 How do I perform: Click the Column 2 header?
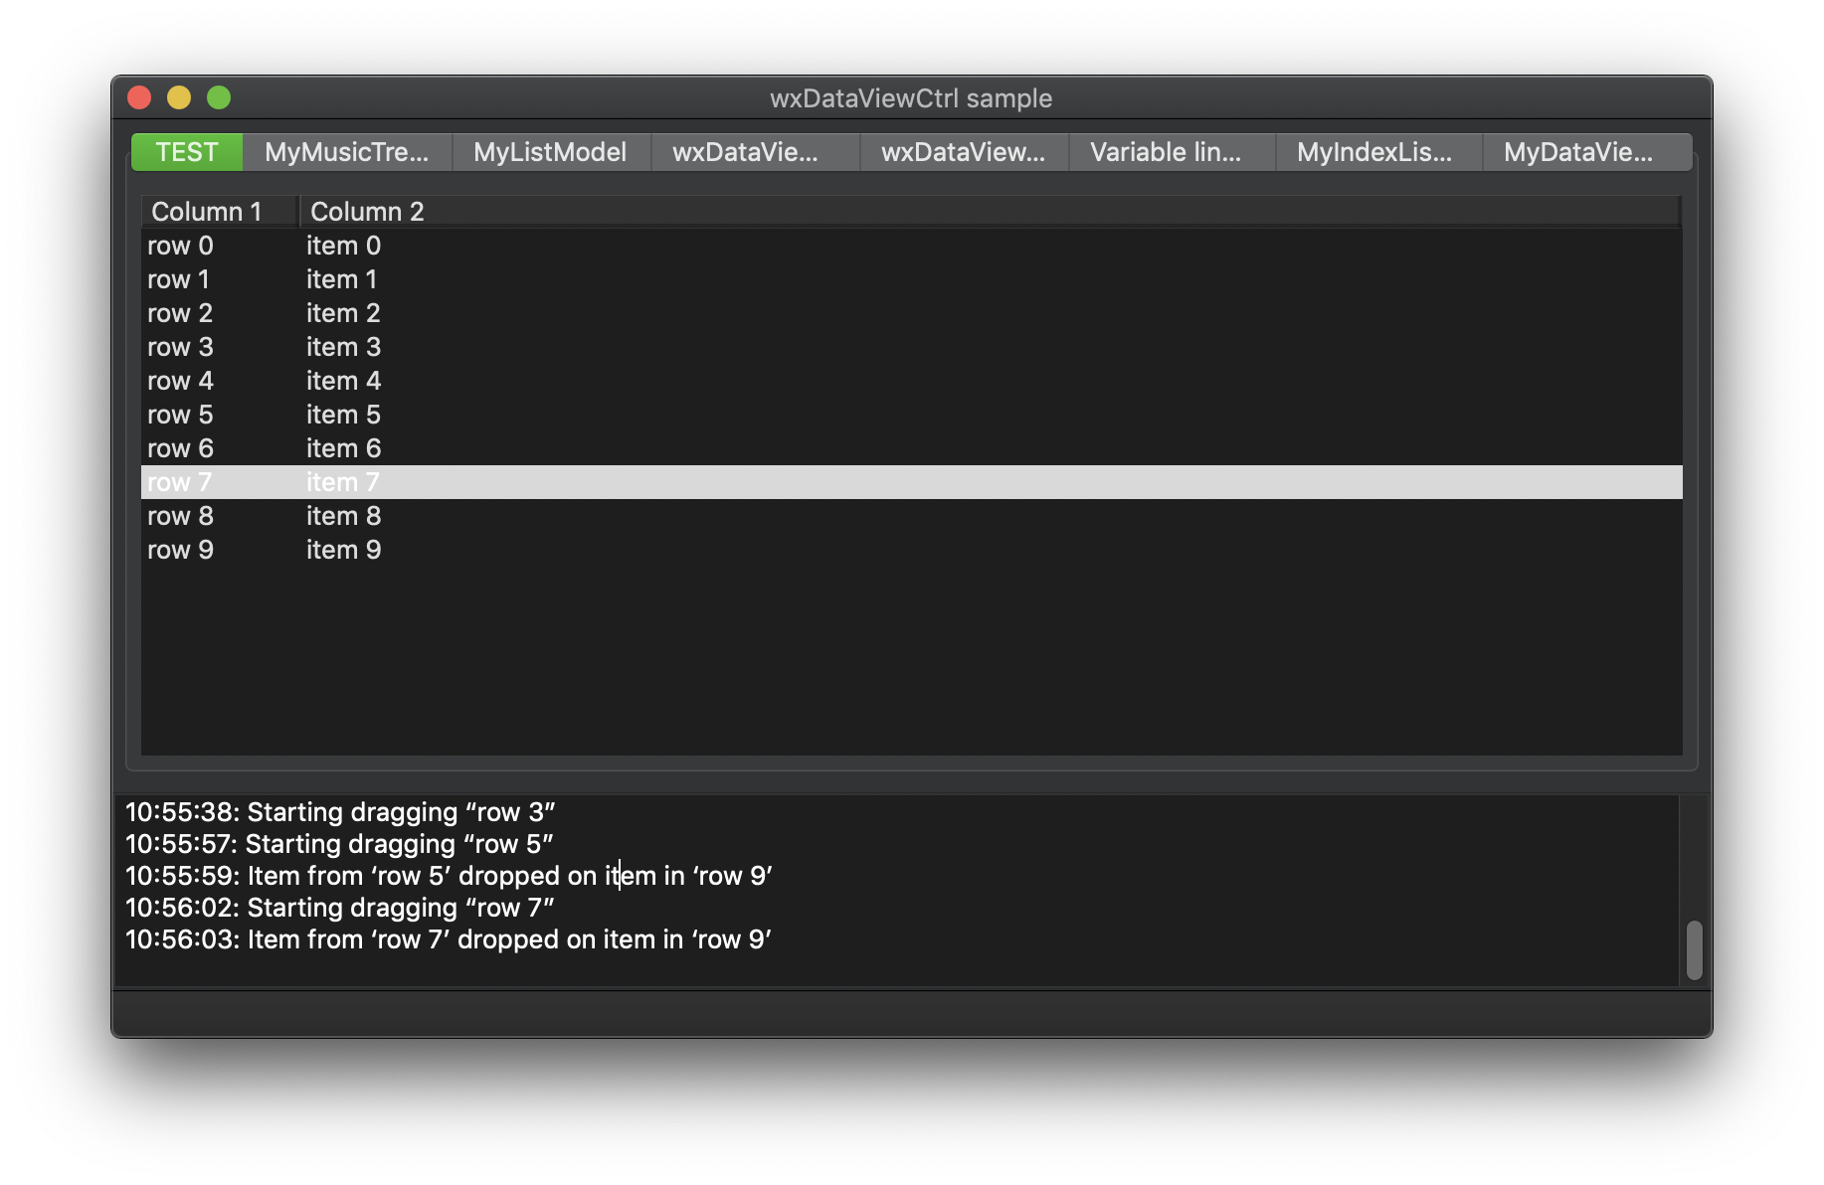[366, 211]
